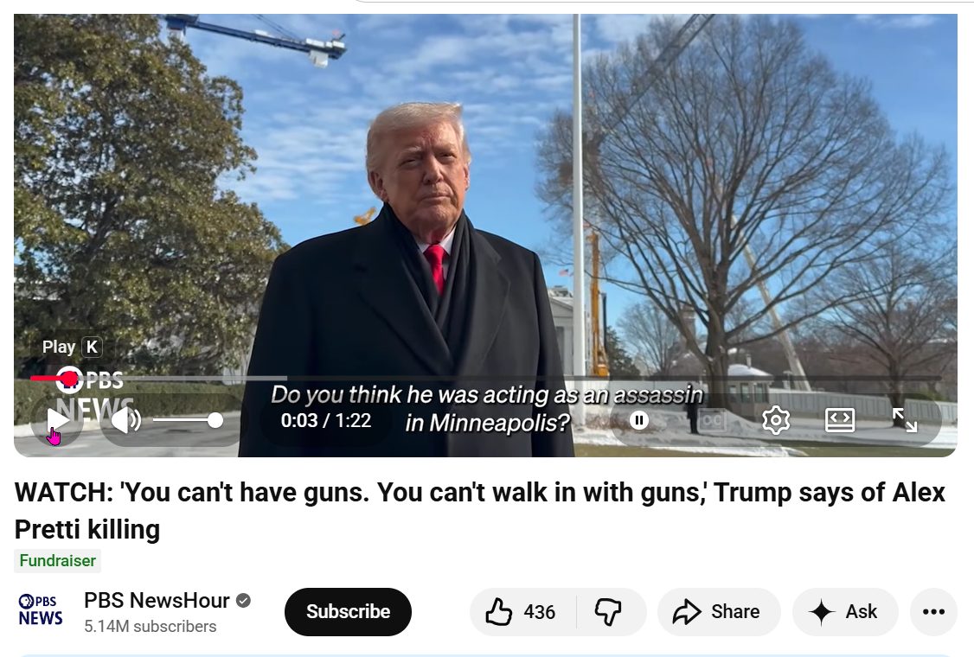Screen dimensions: 974x657
Task: Open the Fundraiser badge
Action: [x=57, y=561]
